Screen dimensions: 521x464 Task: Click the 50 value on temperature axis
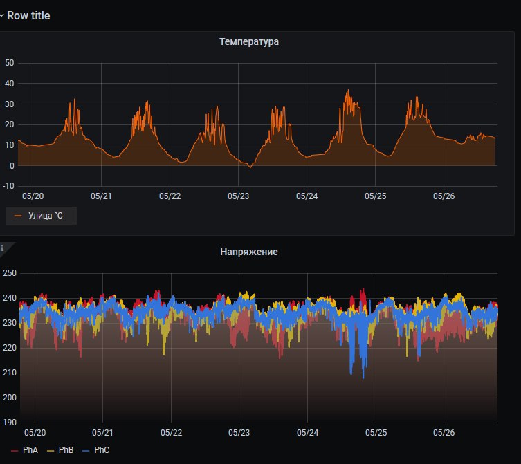(9, 63)
